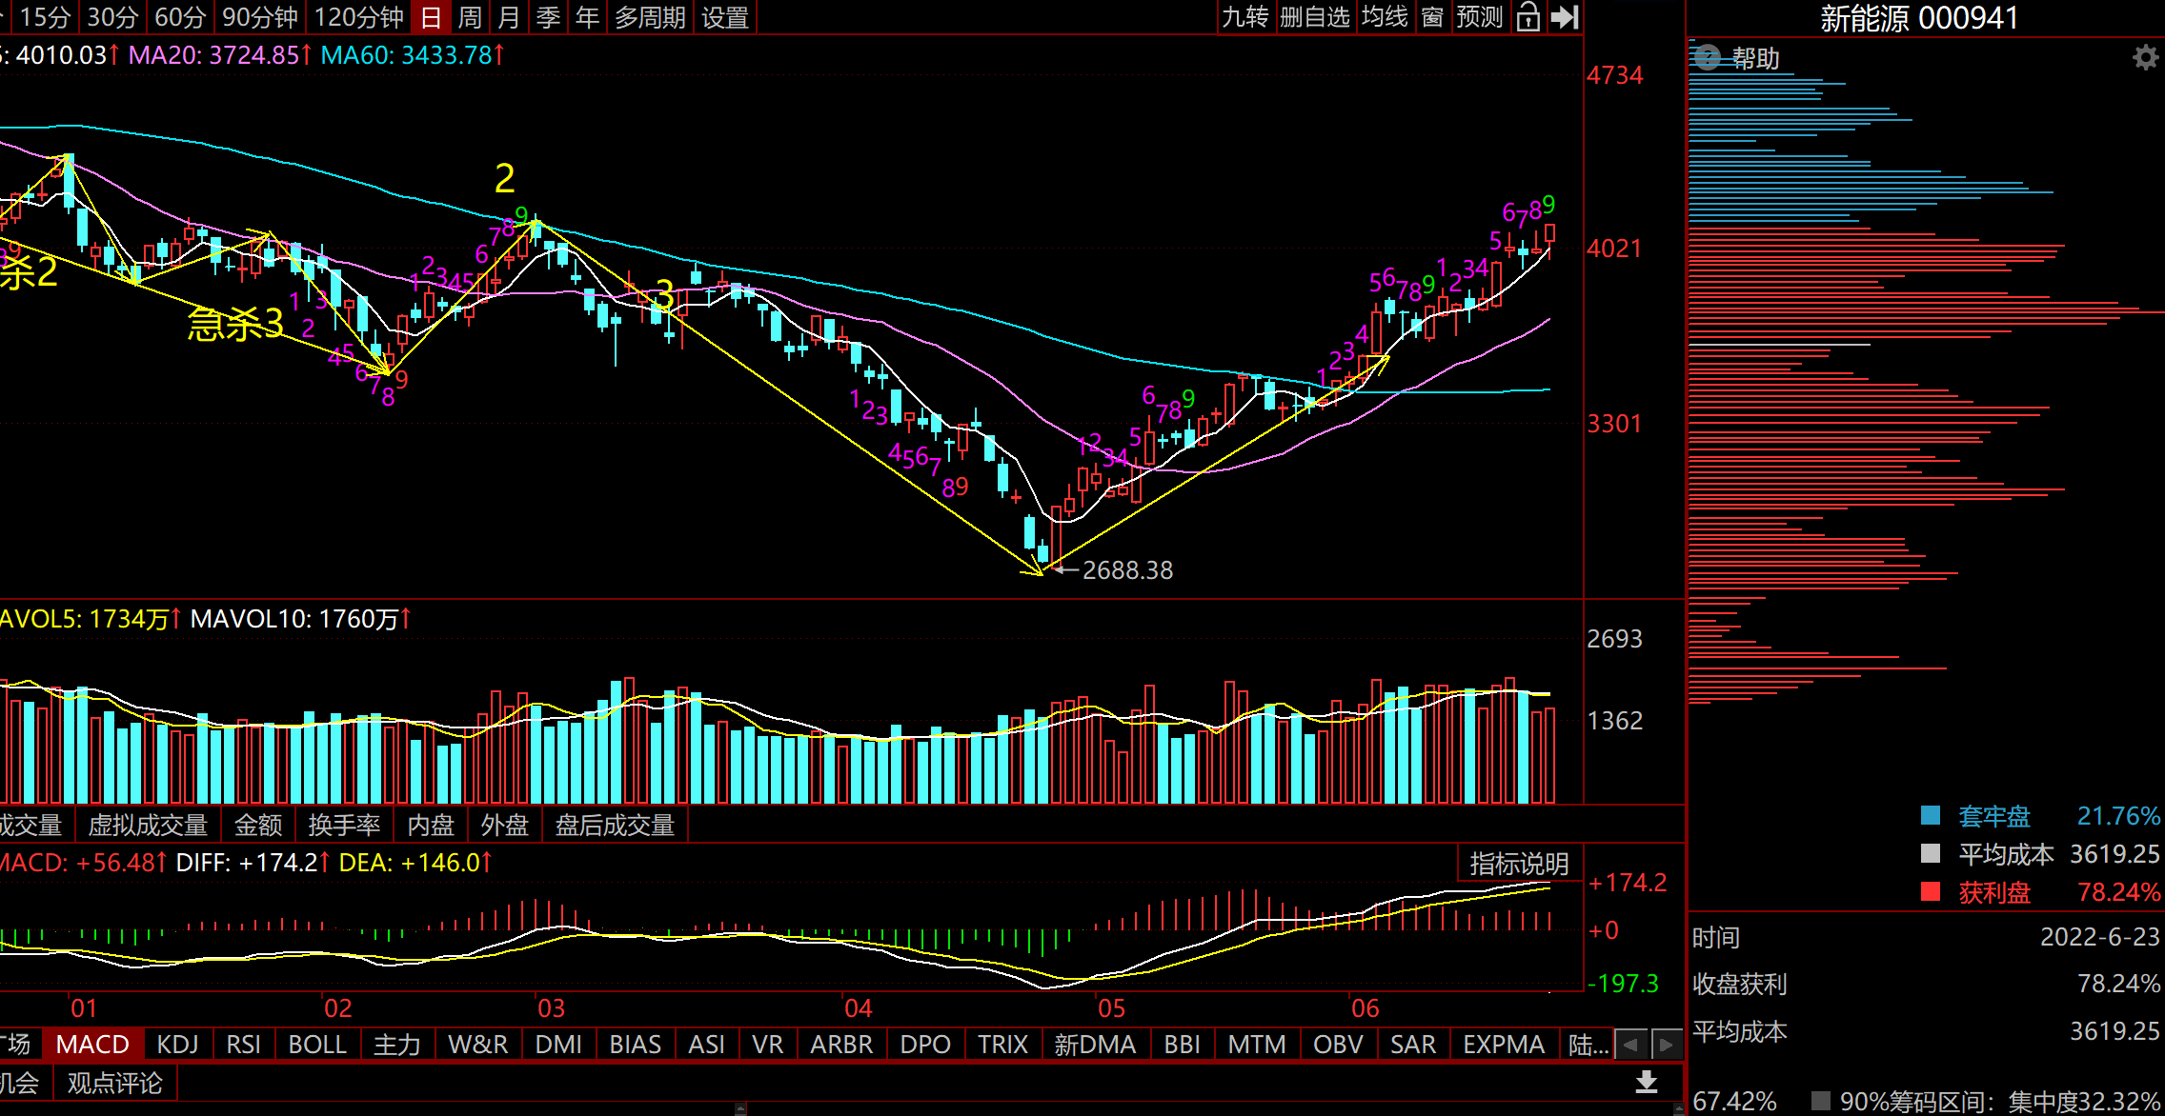Expand the truncated 陆... indicator tab
This screenshot has width=2165, height=1116.
pos(1588,1045)
